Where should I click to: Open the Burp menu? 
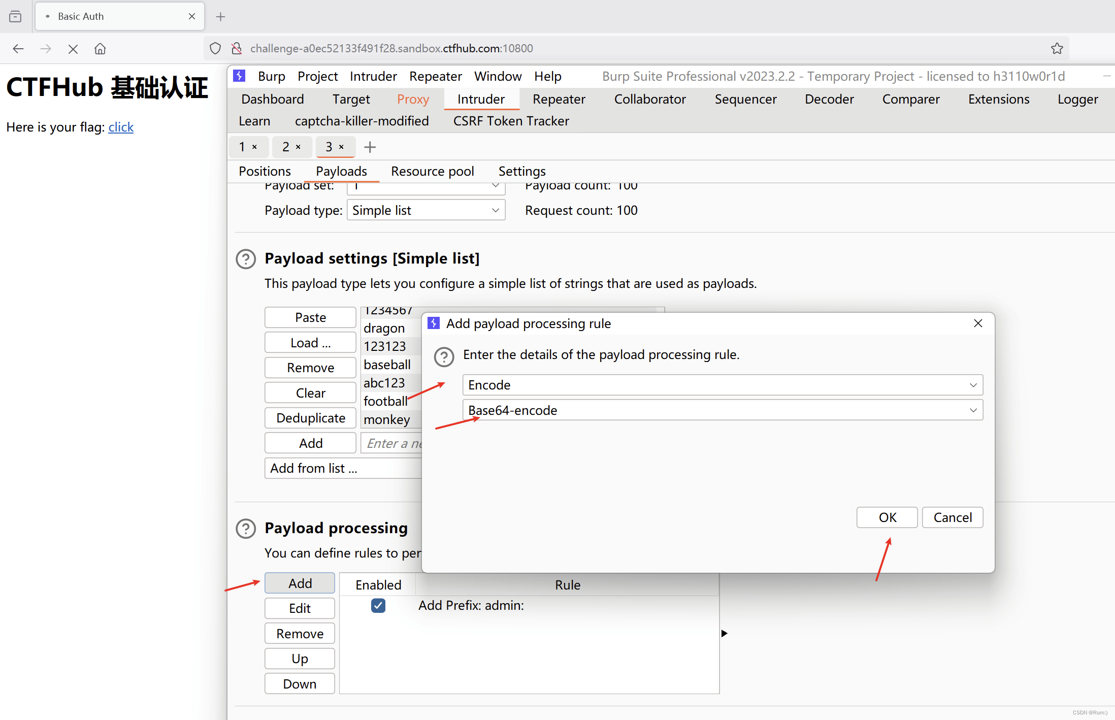[x=271, y=76]
